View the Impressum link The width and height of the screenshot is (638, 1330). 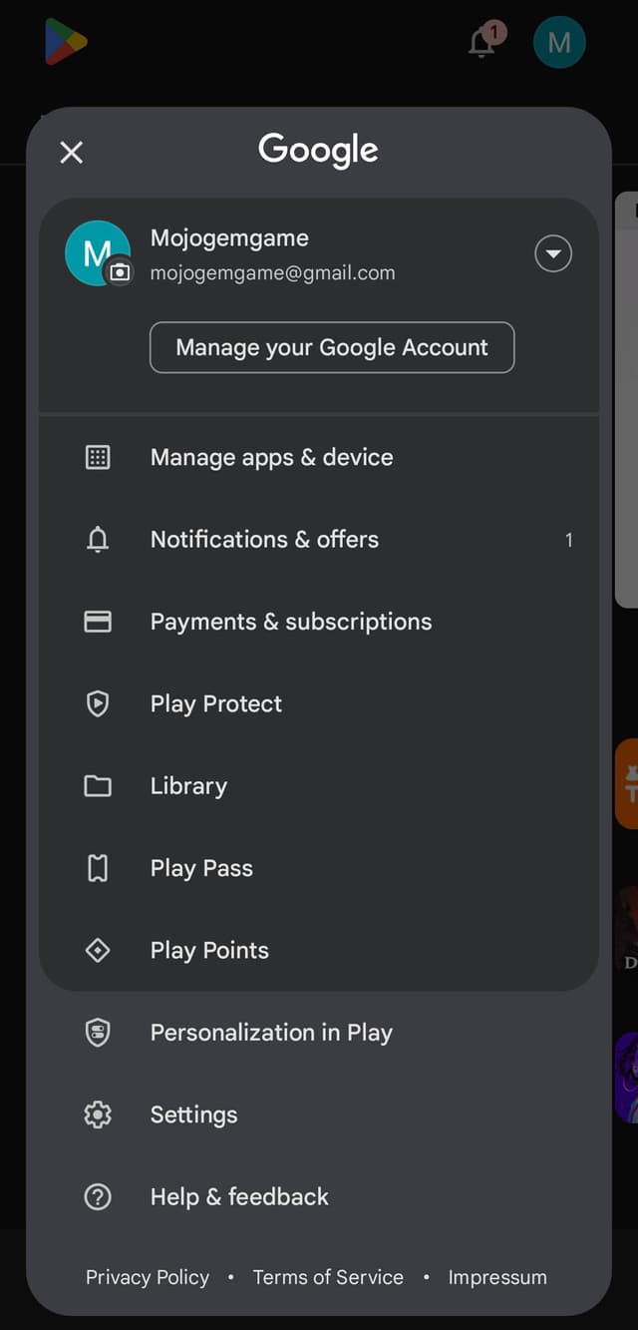(x=497, y=1277)
